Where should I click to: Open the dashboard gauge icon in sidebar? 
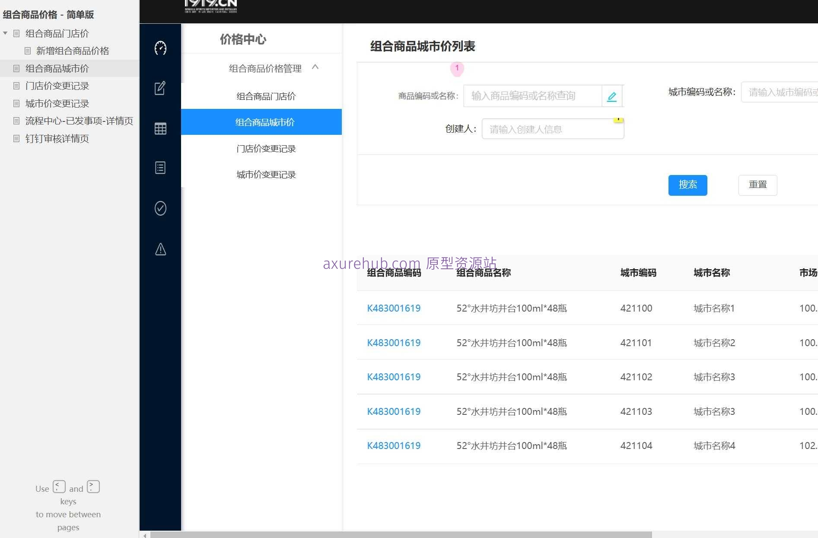click(160, 48)
